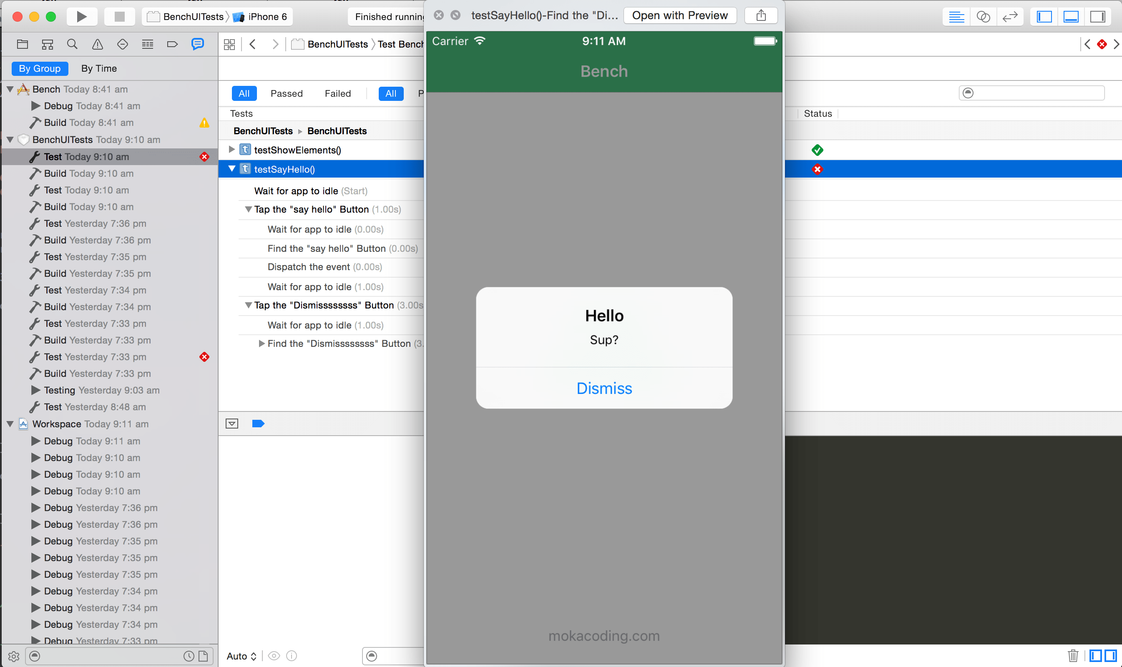Tap Dismiss in the alert screenshot
This screenshot has width=1122, height=667.
tap(604, 388)
